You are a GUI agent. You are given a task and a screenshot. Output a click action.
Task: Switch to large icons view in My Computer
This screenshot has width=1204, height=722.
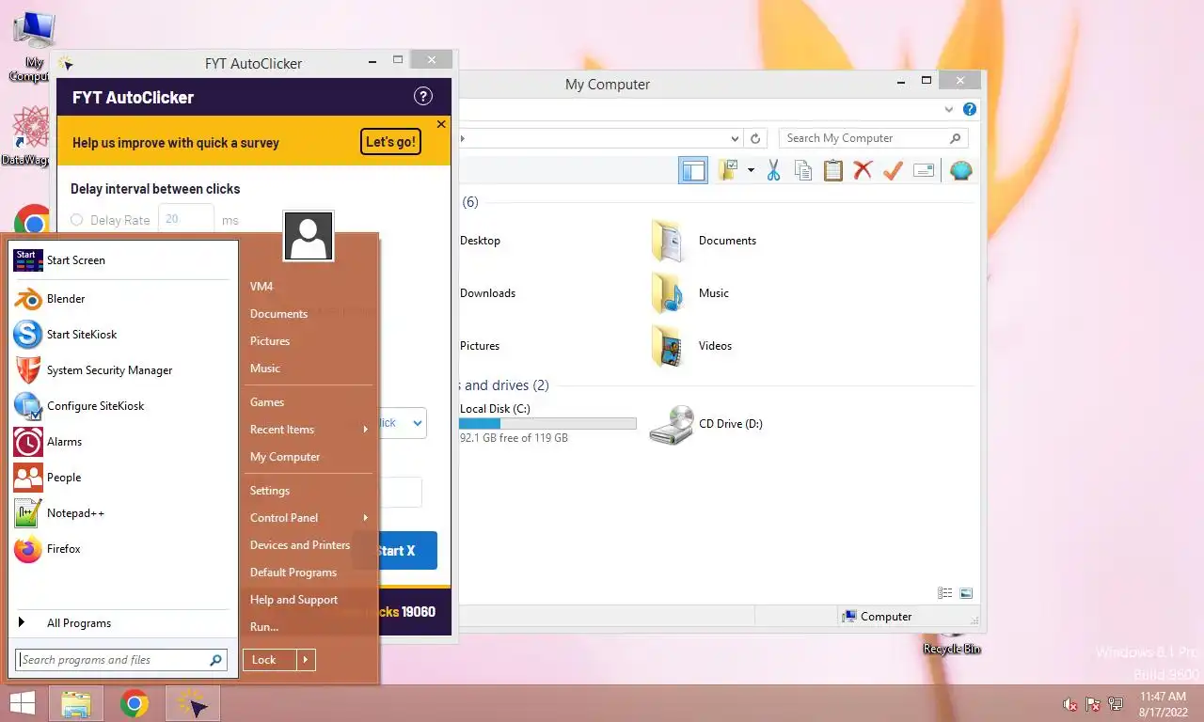pyautogui.click(x=966, y=593)
